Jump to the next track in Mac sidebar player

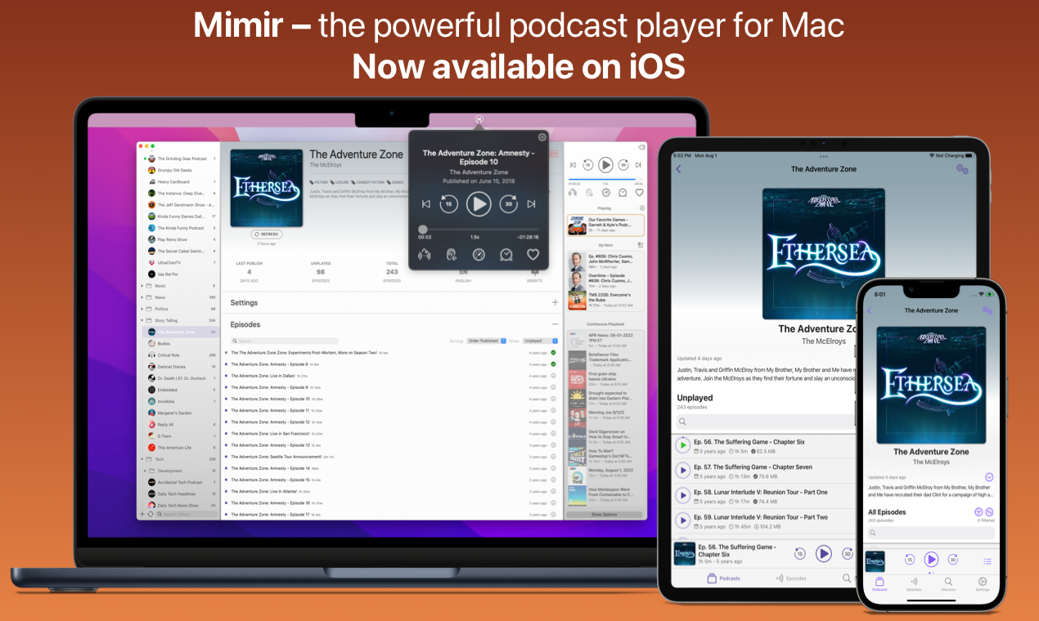638,164
